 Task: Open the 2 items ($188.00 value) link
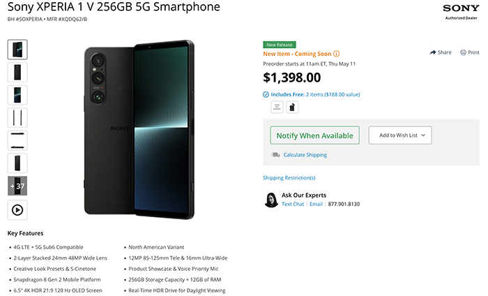coord(333,94)
